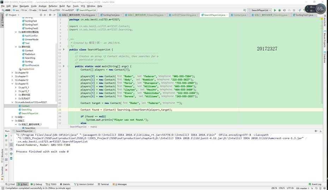Open the Messages tool window button
328x190 pixels.
[120, 184]
